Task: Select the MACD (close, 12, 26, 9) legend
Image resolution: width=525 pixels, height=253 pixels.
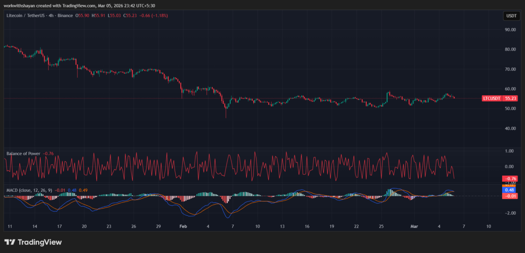Action: tap(29, 190)
